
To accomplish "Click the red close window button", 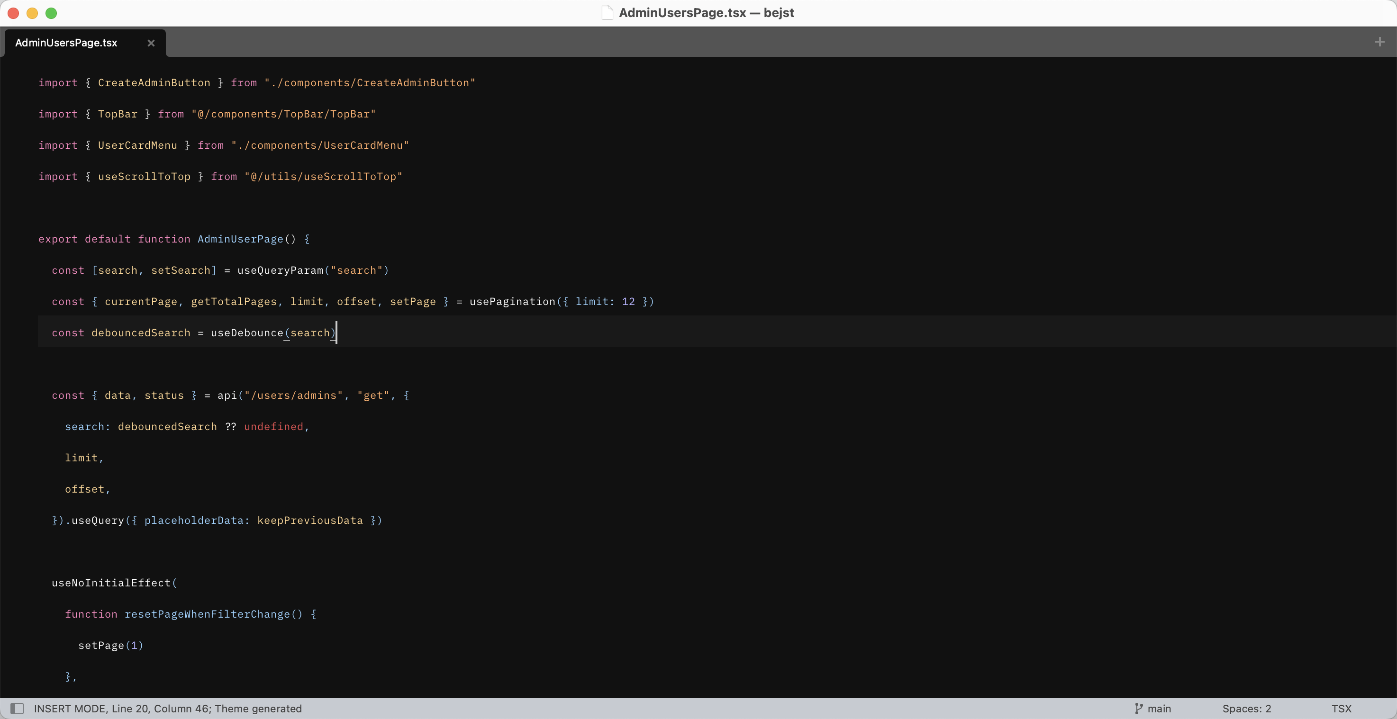I will coord(14,13).
